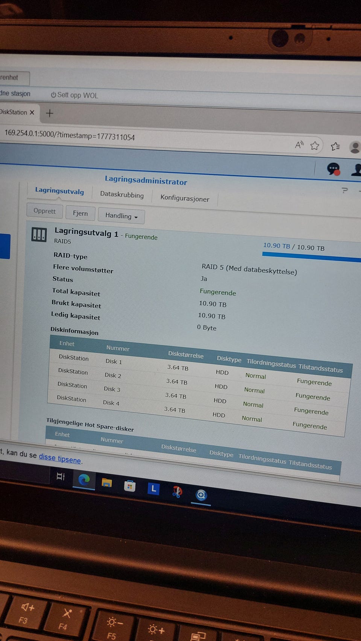This screenshot has height=641, width=361.
Task: Open DSM user options icon
Action: [x=356, y=170]
